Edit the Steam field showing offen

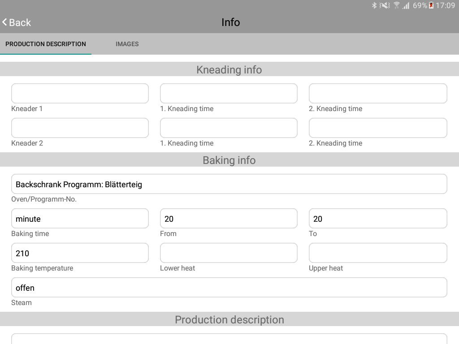(x=229, y=288)
